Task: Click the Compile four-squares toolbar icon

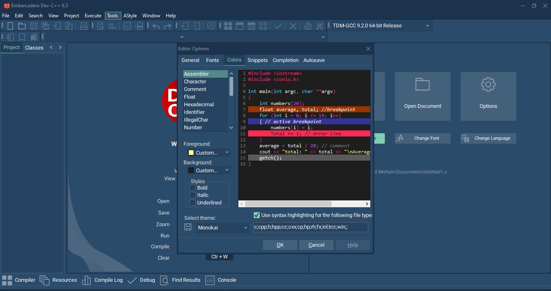Action: [228, 26]
